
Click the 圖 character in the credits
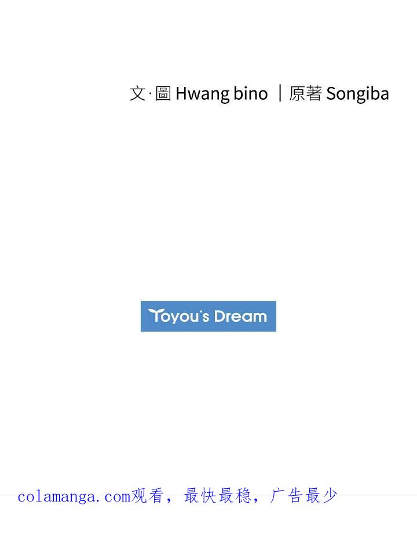coord(163,93)
